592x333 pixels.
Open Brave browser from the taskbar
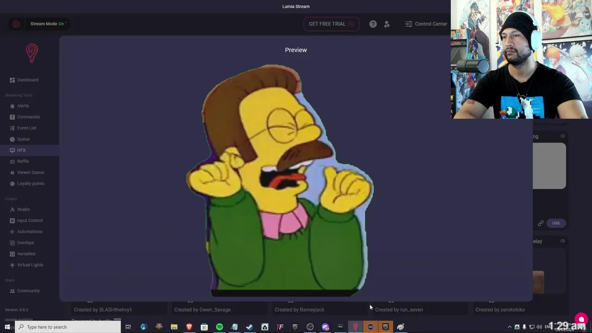(189, 327)
